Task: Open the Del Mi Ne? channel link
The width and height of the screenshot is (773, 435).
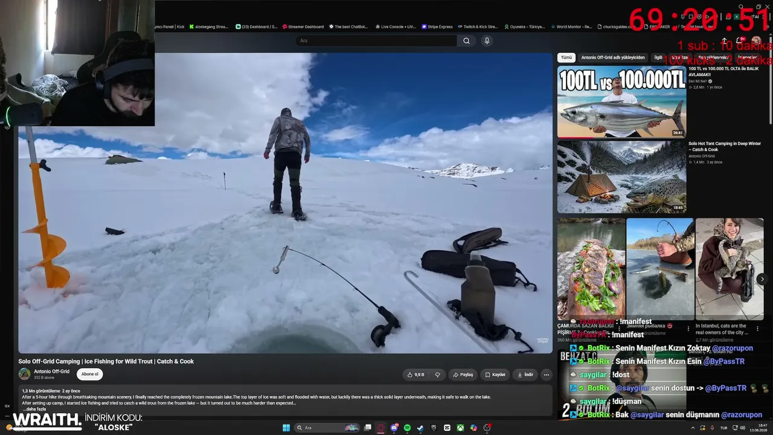Action: tap(698, 81)
